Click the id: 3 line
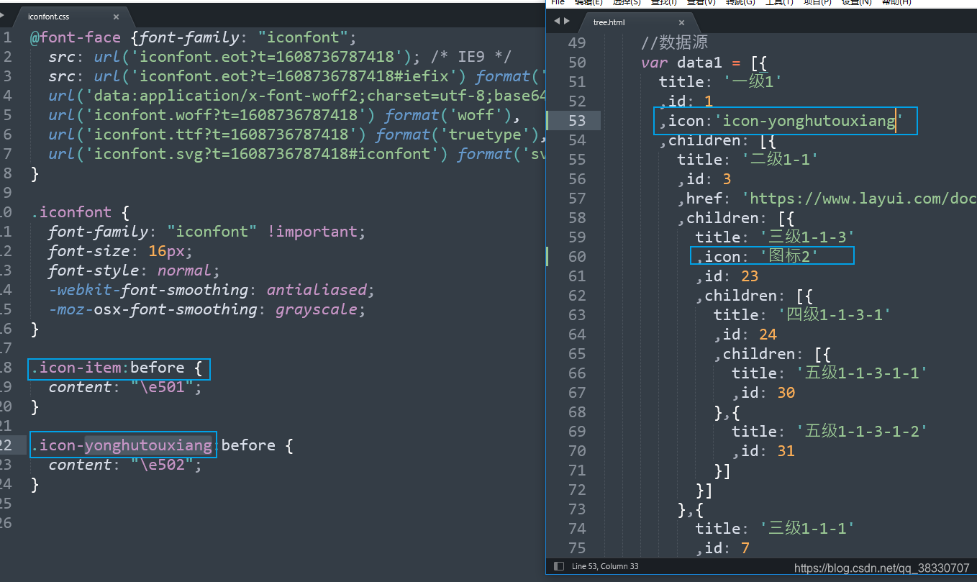Screen dimensions: 977x582 click(704, 179)
